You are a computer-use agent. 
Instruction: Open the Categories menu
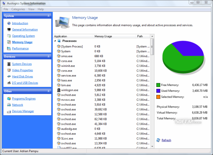click(18, 9)
